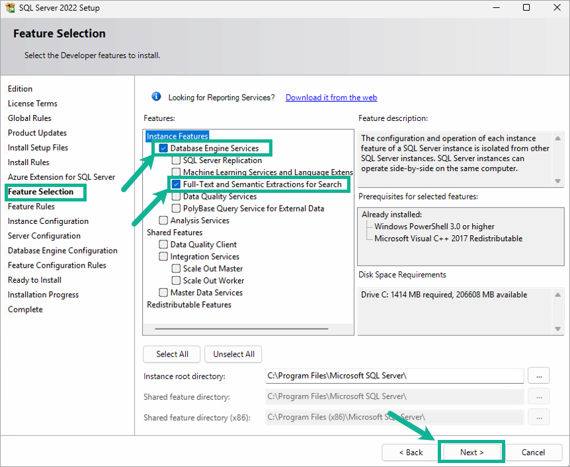This screenshot has height=467, width=570.
Task: Click the Install Setup Files step
Action: pyautogui.click(x=38, y=147)
